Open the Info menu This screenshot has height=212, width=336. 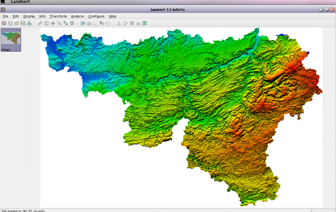42,16
